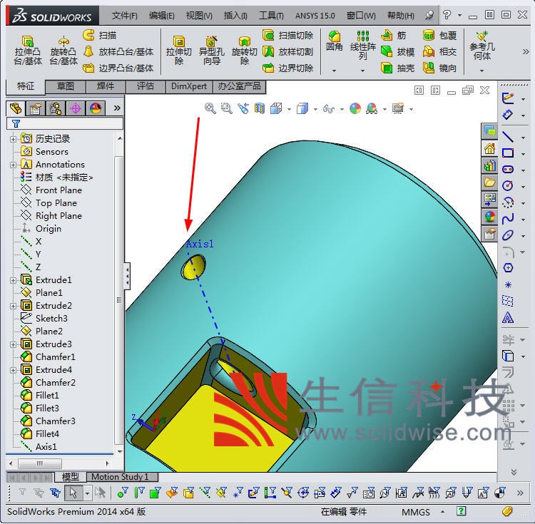The height and width of the screenshot is (524, 535).
Task: Expand the Annotations tree node
Action: pyautogui.click(x=13, y=165)
